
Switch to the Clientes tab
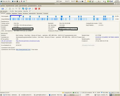coord(9,14)
